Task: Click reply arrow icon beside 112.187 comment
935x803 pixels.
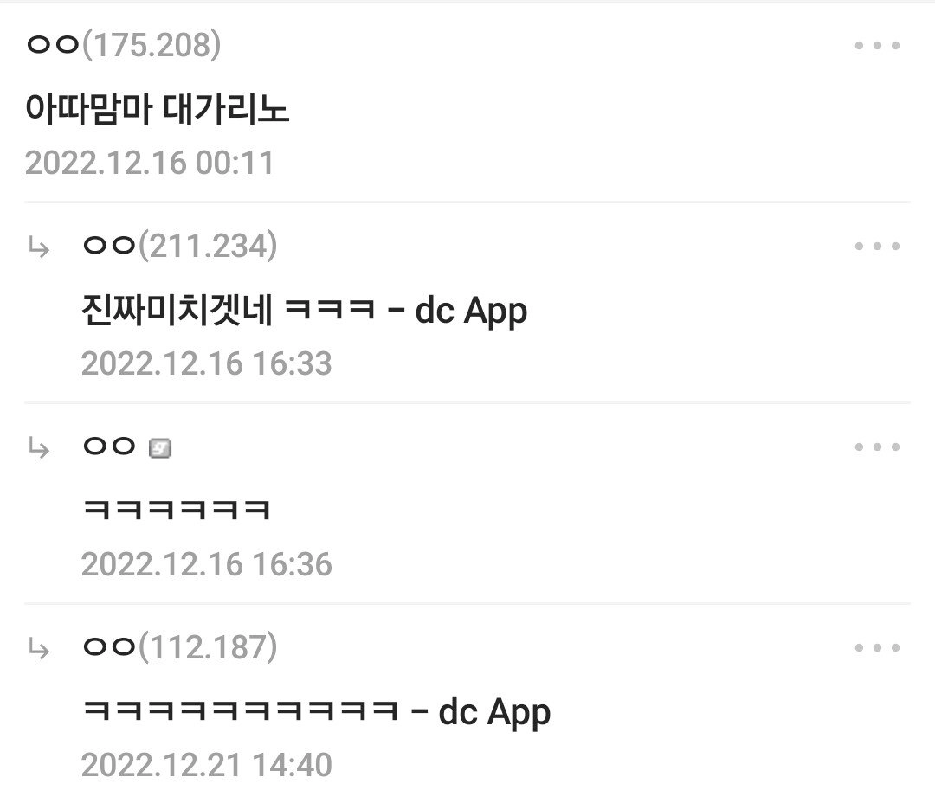Action: [39, 649]
